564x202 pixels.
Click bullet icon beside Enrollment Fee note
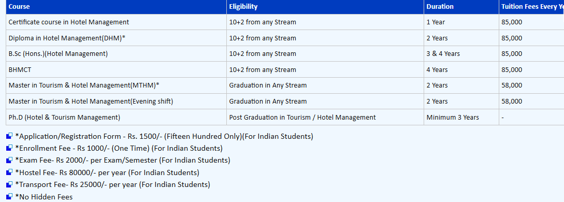[x=10, y=148]
